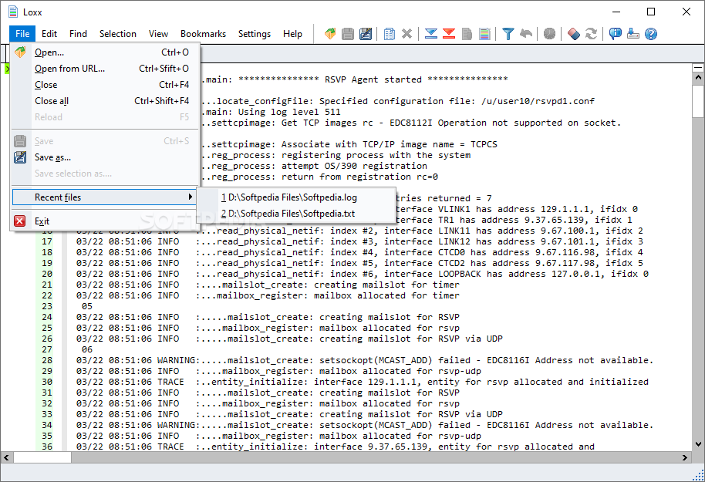Viewport: 705px width, 482px height.
Task: Click the gray X close toolbar icon
Action: click(x=407, y=34)
